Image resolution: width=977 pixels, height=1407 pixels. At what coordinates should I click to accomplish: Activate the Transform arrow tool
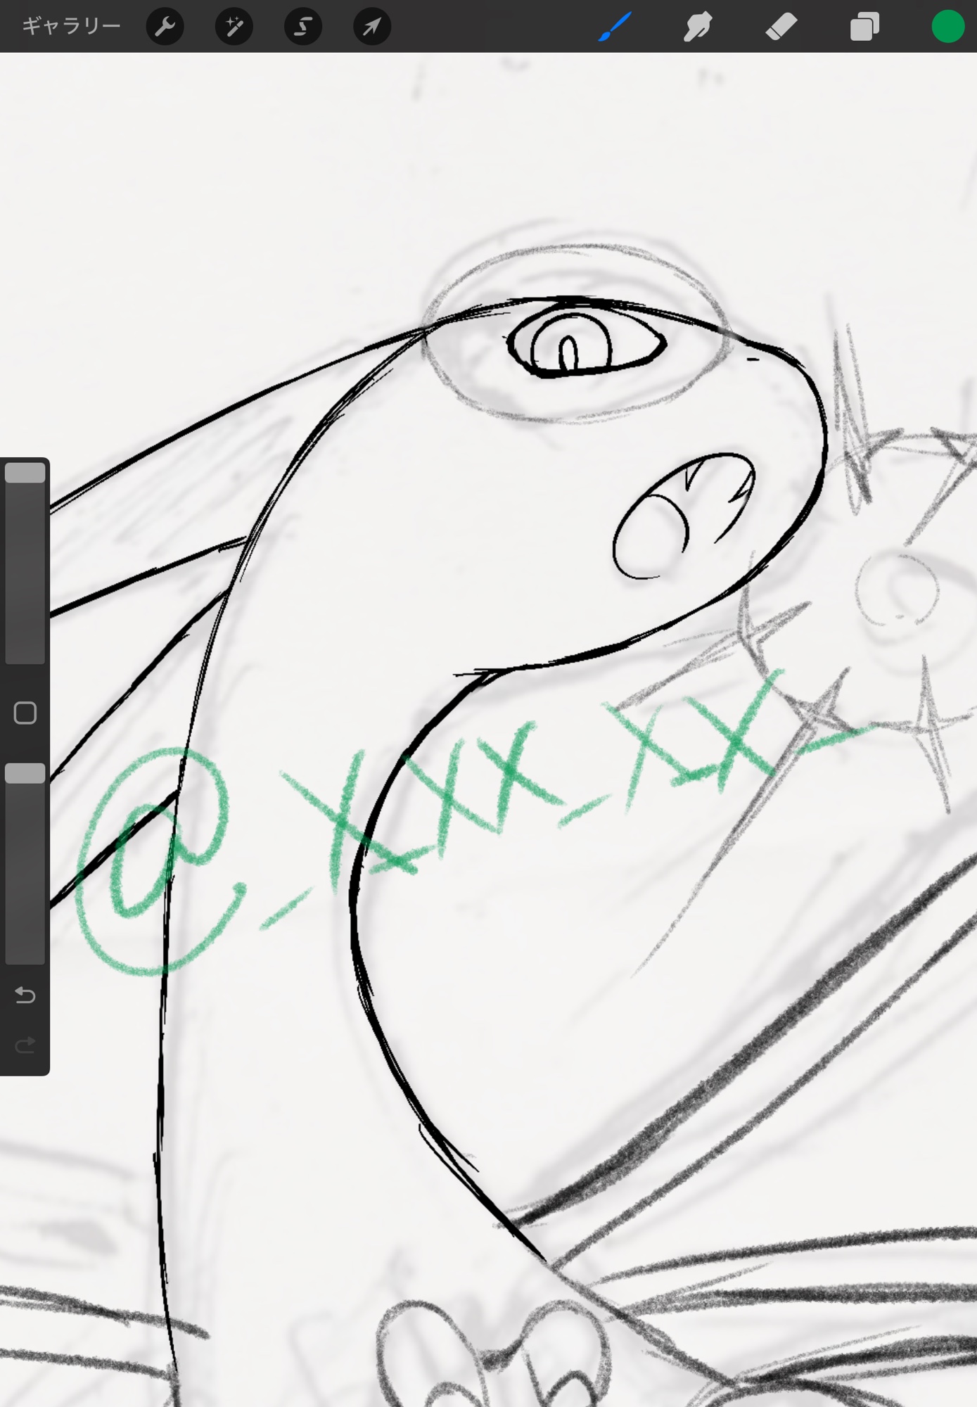coord(371,27)
